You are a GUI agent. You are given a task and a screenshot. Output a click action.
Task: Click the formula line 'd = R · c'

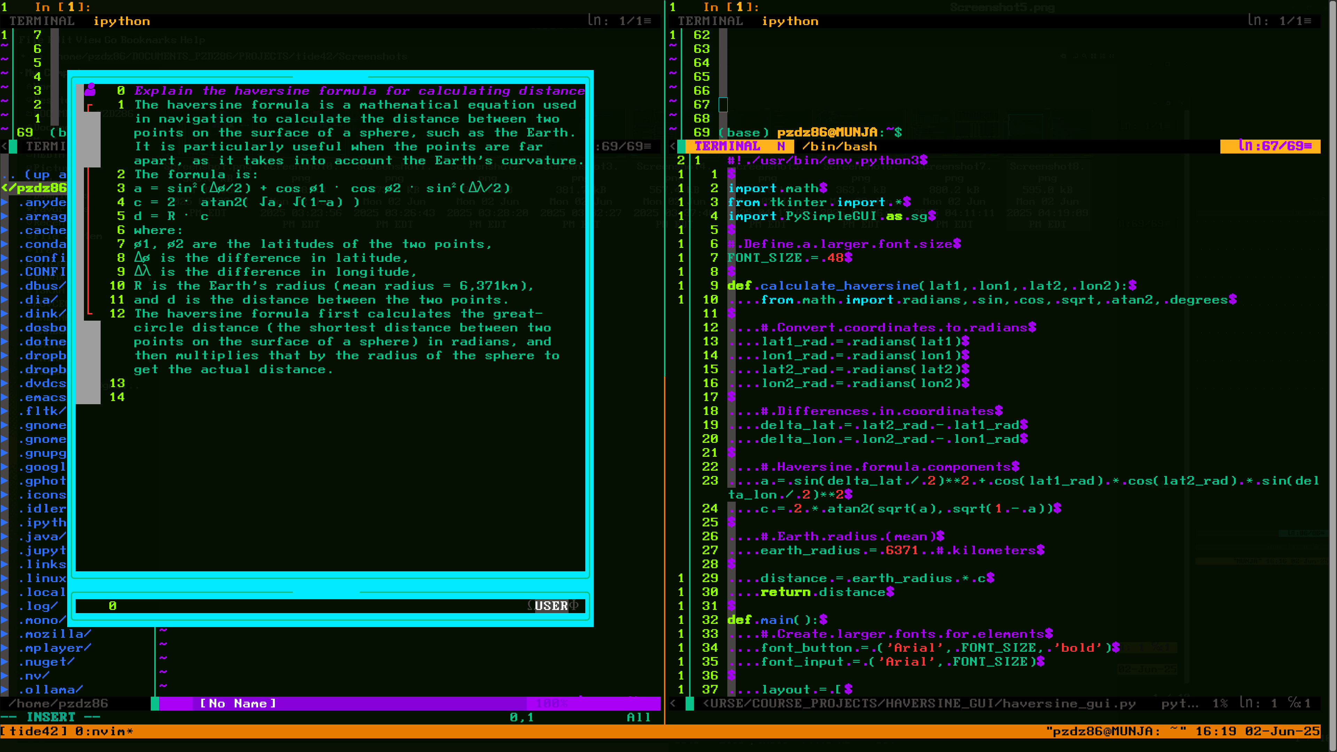(x=171, y=216)
